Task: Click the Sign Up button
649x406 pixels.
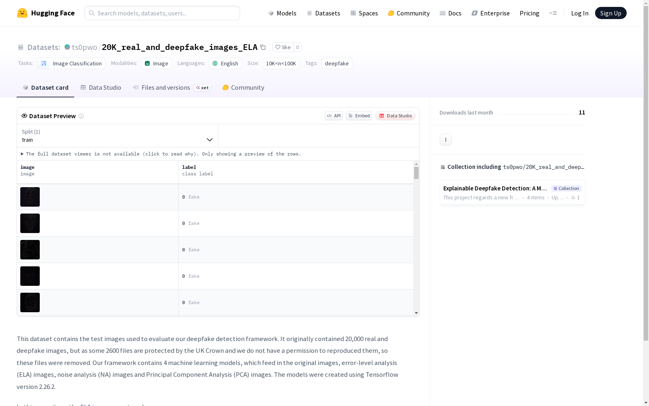Action: click(610, 13)
